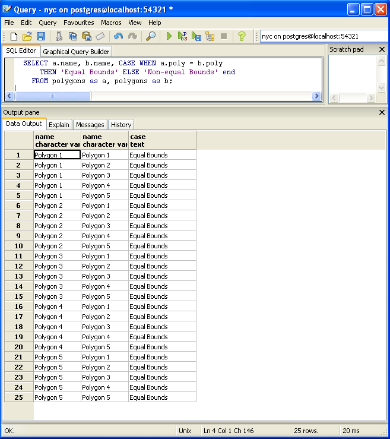
Task: Open the database connection combo box
Action: (x=325, y=36)
